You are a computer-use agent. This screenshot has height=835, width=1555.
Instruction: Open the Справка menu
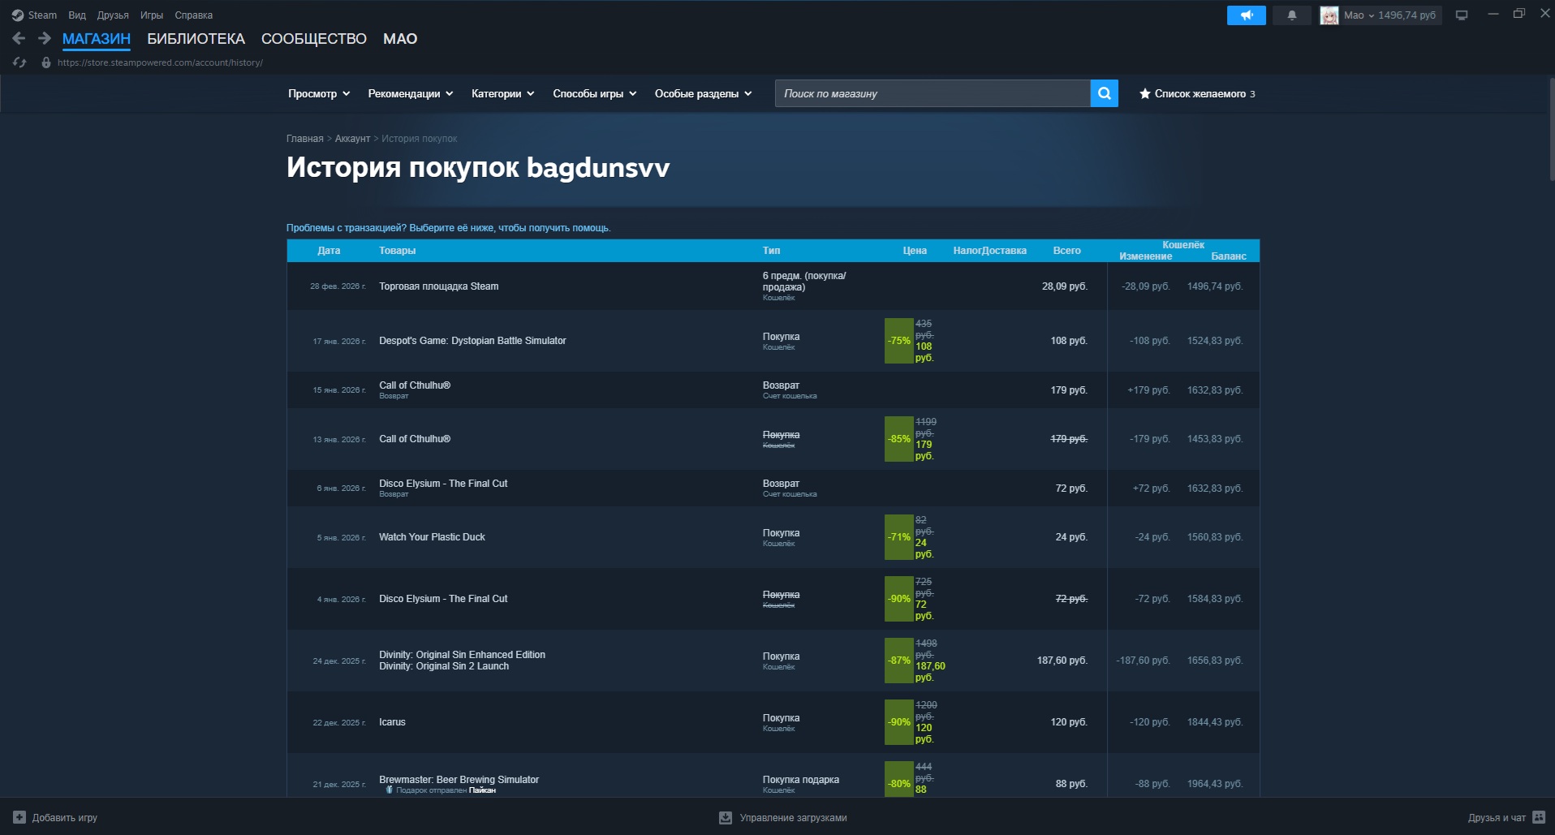[193, 15]
